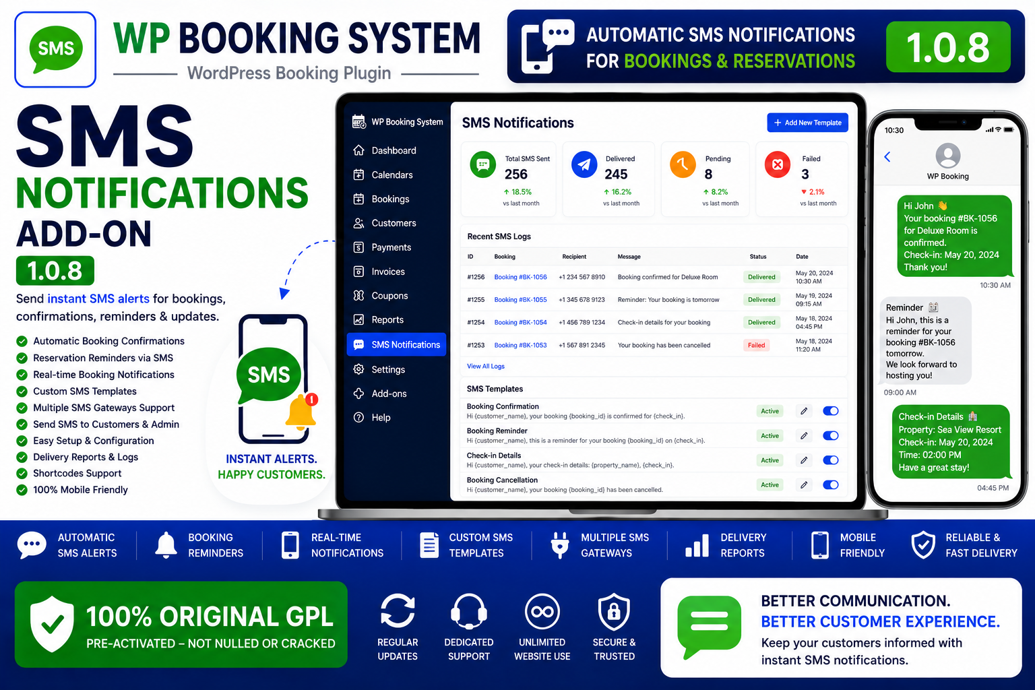
Task: Open the Booking #BK-1054 link
Action: [x=520, y=323]
